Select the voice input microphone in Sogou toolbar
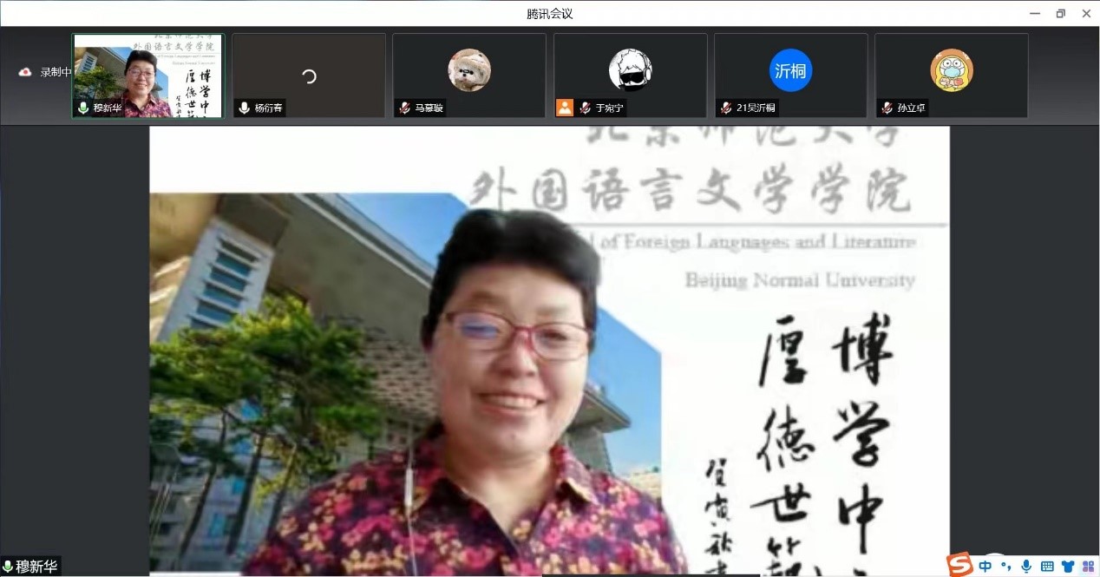Image resolution: width=1100 pixels, height=577 pixels. [1027, 566]
